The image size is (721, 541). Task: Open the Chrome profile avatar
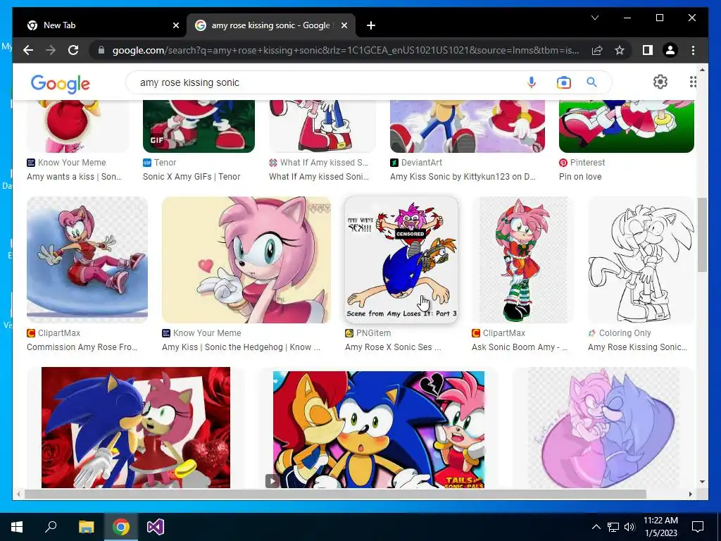[x=670, y=50]
